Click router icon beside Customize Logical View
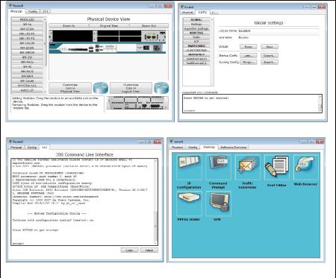336x278 pixels. 161,88
